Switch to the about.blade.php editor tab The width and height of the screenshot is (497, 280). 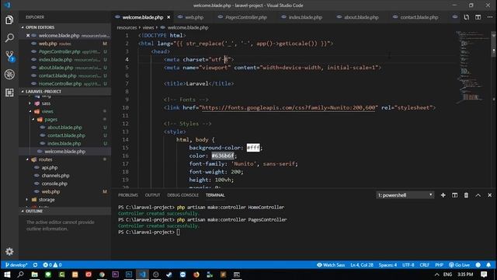[x=361, y=17]
